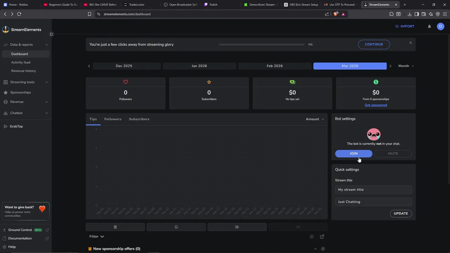Click the Just Chatting category field

point(373,202)
